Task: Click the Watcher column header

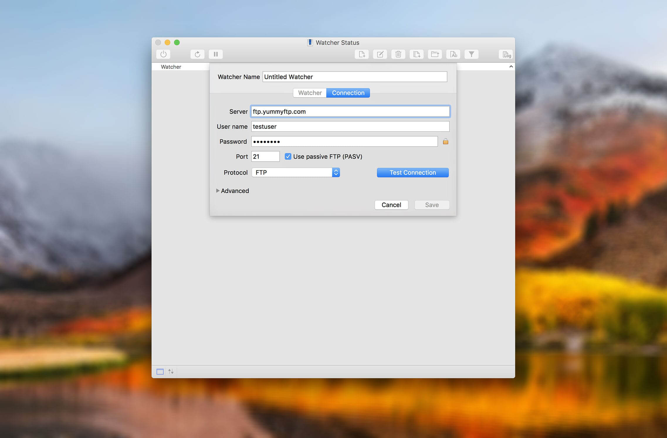Action: (x=171, y=67)
